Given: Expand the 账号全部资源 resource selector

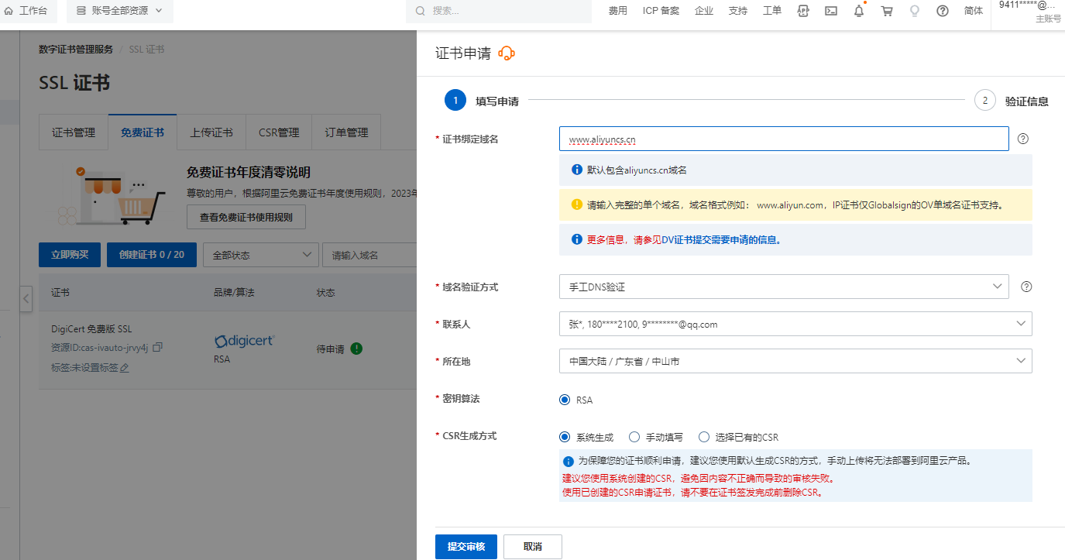Looking at the screenshot, I should pos(119,11).
